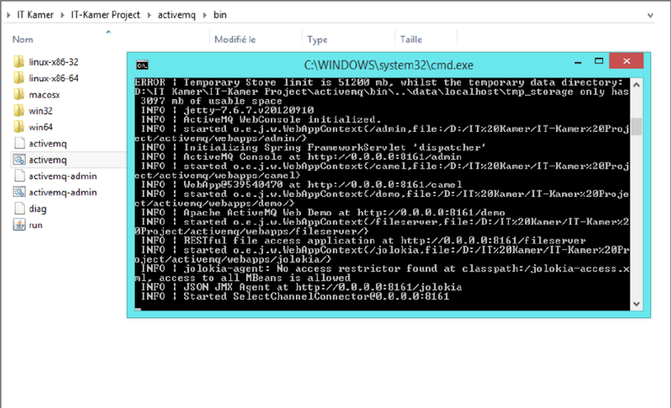
Task: Navigate to IT-Kamer Project in breadcrumb
Action: (105, 15)
